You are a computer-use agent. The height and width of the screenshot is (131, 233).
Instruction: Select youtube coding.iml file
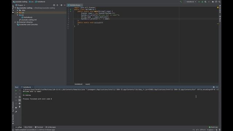coord(29,20)
